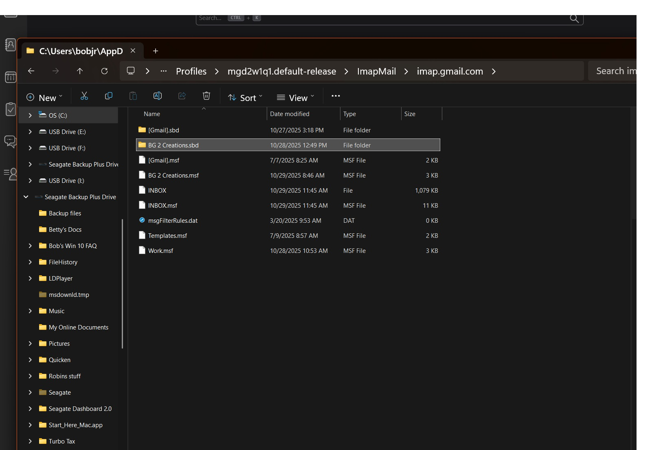Add a new Explorer tab
The image size is (663, 450).
coord(155,51)
